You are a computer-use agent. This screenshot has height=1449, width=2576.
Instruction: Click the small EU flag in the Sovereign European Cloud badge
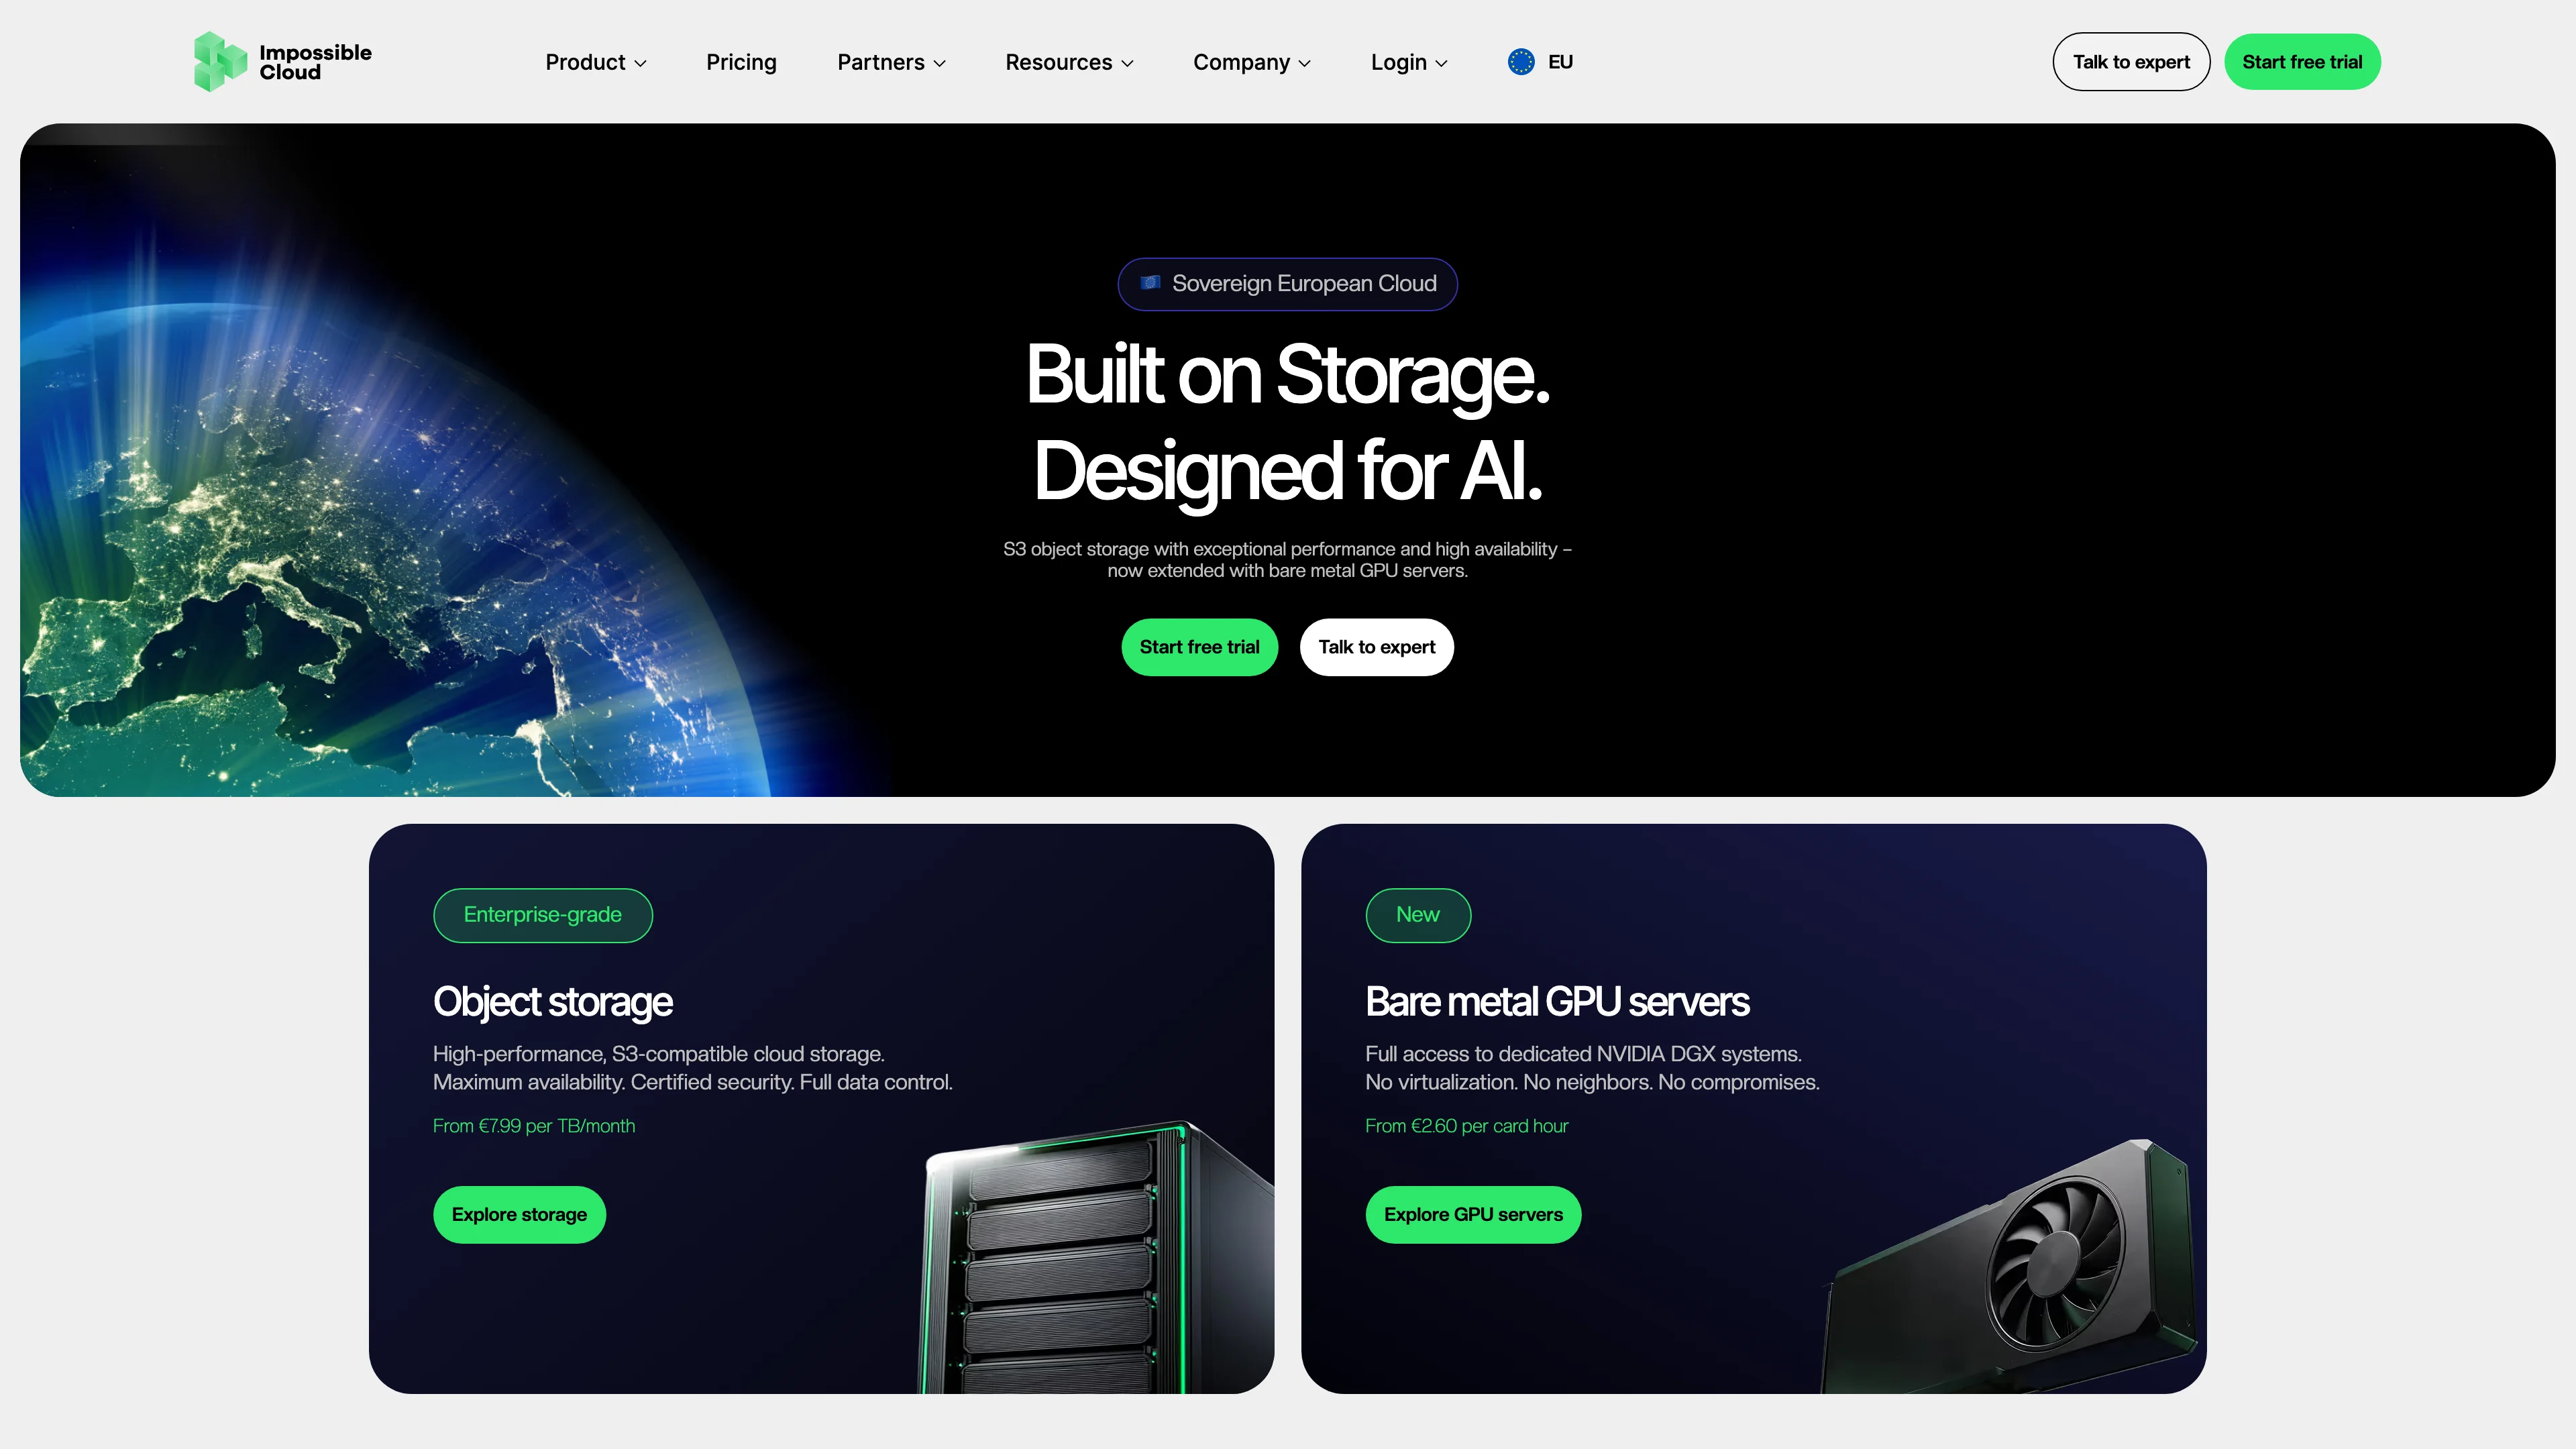1151,283
